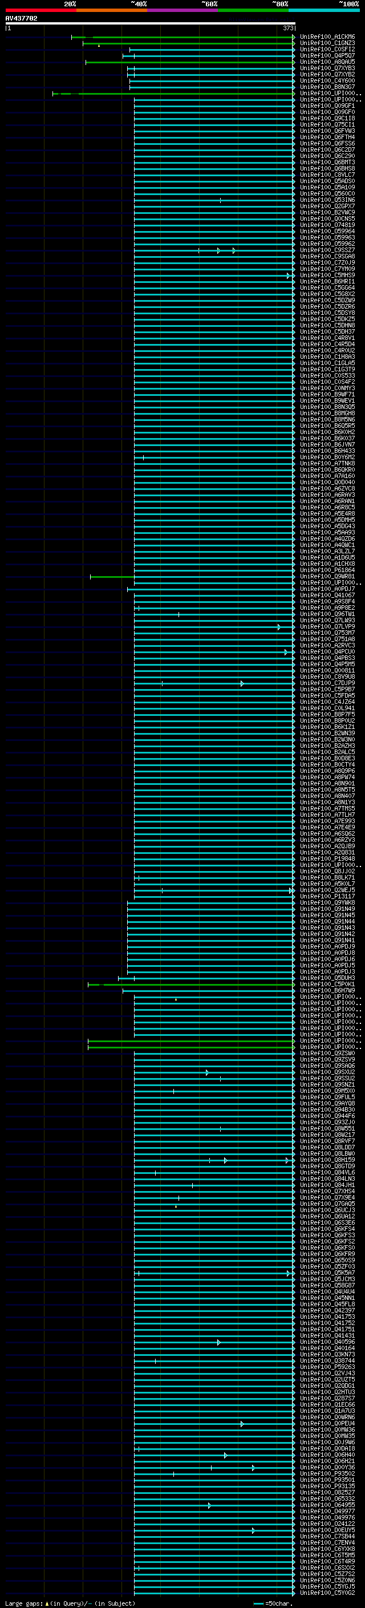Select hit label UniRef100_Q5A109
365x1608 pixels.
coord(327,187)
